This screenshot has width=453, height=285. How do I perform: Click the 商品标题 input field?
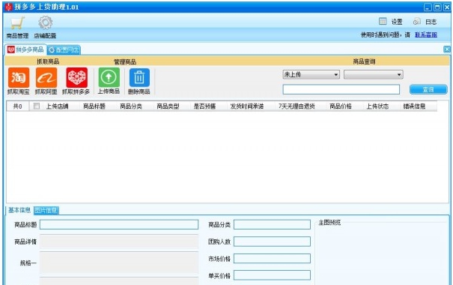coord(119,224)
